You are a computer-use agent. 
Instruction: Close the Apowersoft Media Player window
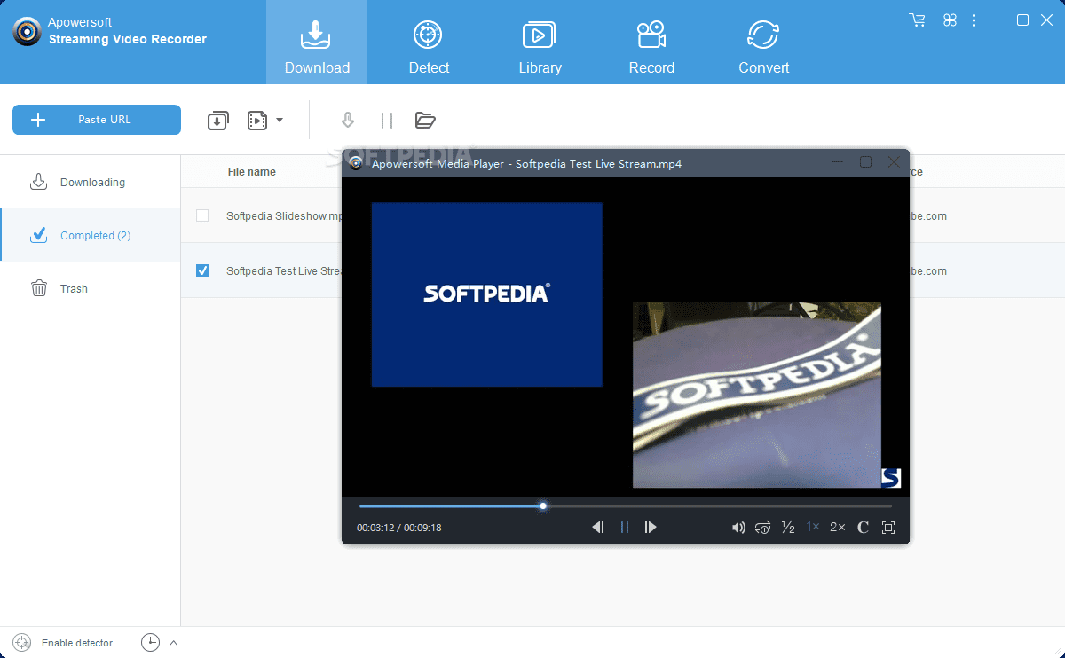(895, 162)
